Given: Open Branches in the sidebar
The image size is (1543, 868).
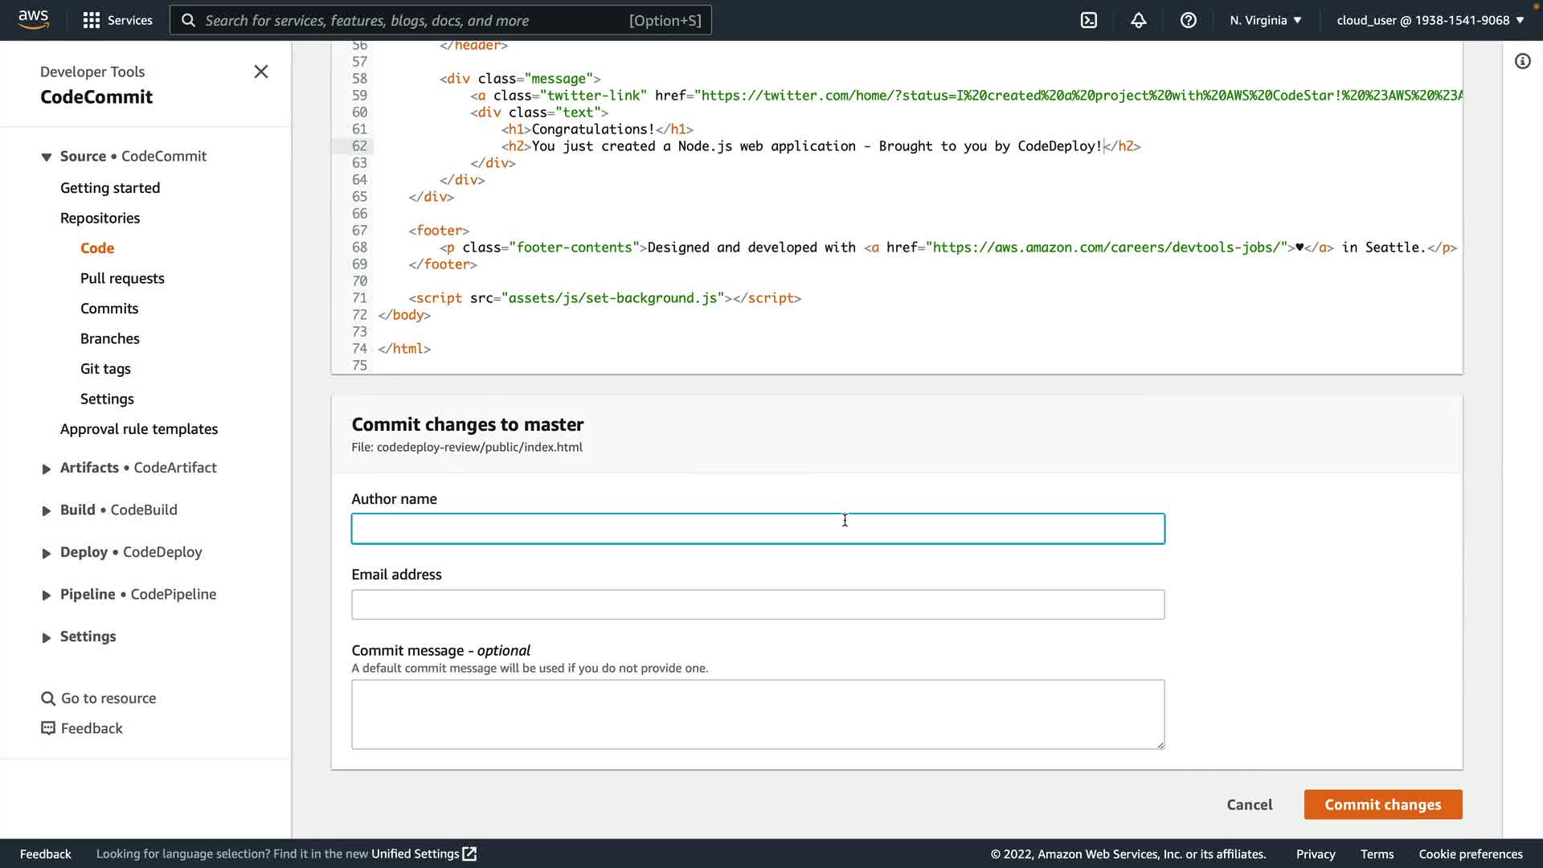Looking at the screenshot, I should pos(110,338).
